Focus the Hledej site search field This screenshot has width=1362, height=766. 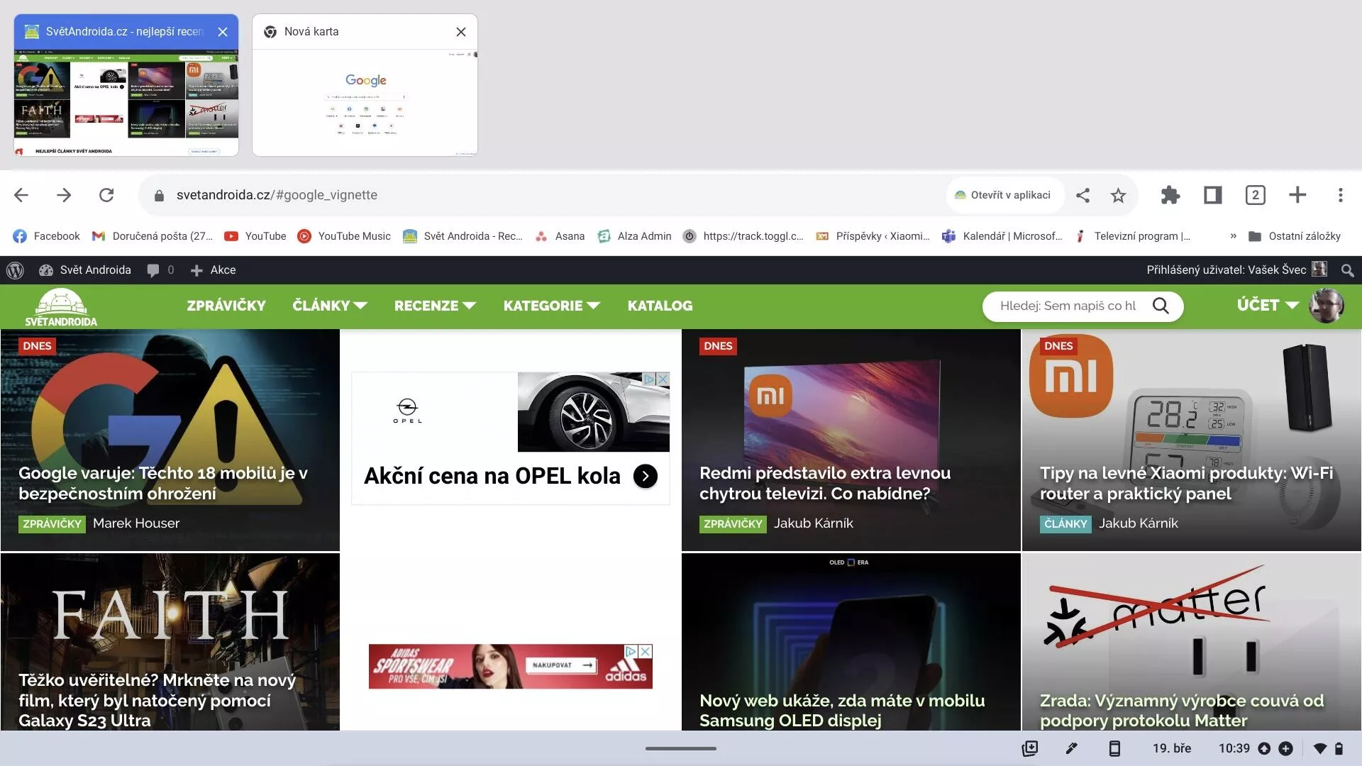coord(1068,306)
